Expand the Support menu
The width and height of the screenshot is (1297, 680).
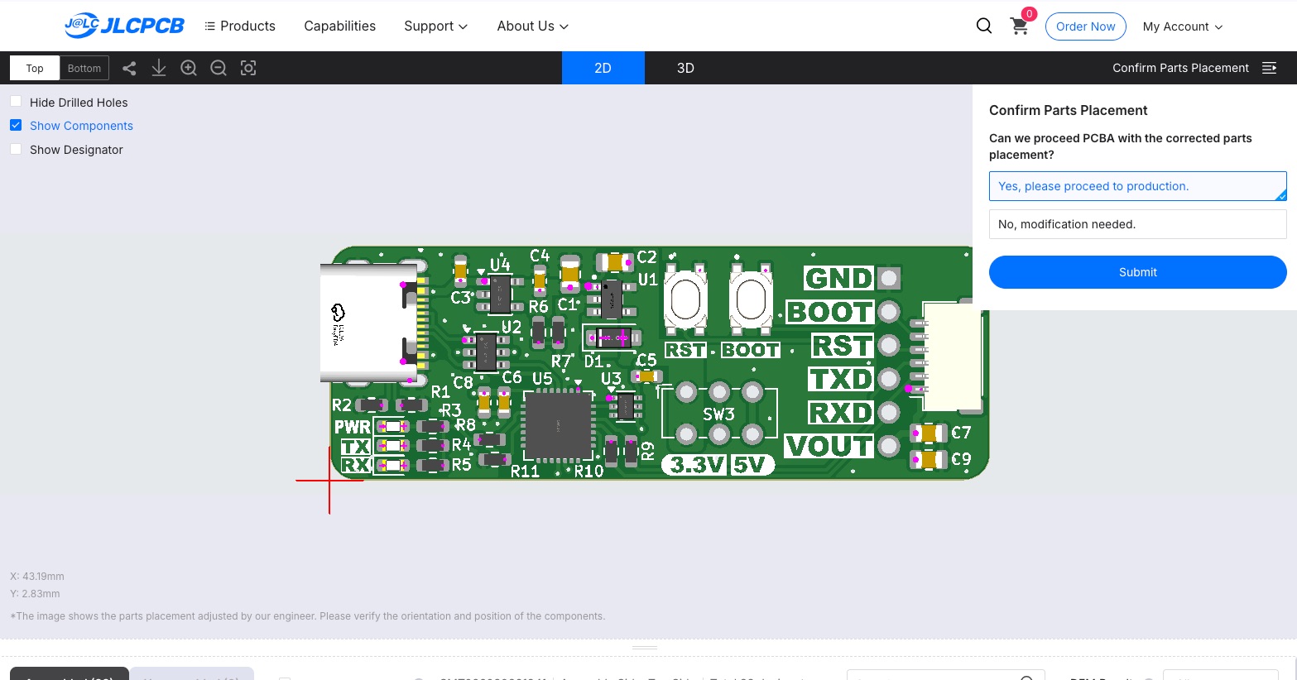[x=435, y=26]
